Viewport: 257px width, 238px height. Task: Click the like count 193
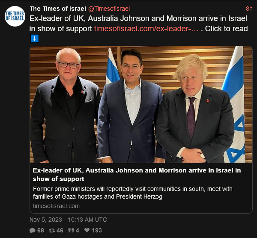[x=97, y=230]
